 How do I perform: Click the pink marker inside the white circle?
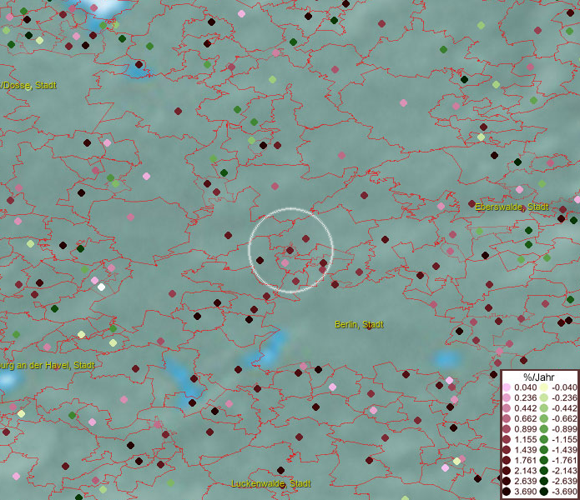[x=285, y=263]
